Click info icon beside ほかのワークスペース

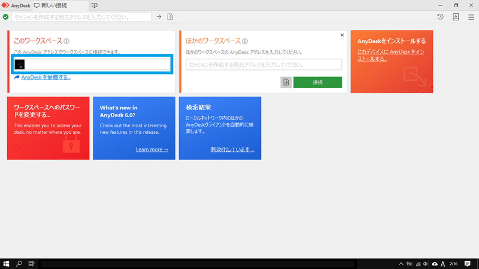pyautogui.click(x=245, y=41)
